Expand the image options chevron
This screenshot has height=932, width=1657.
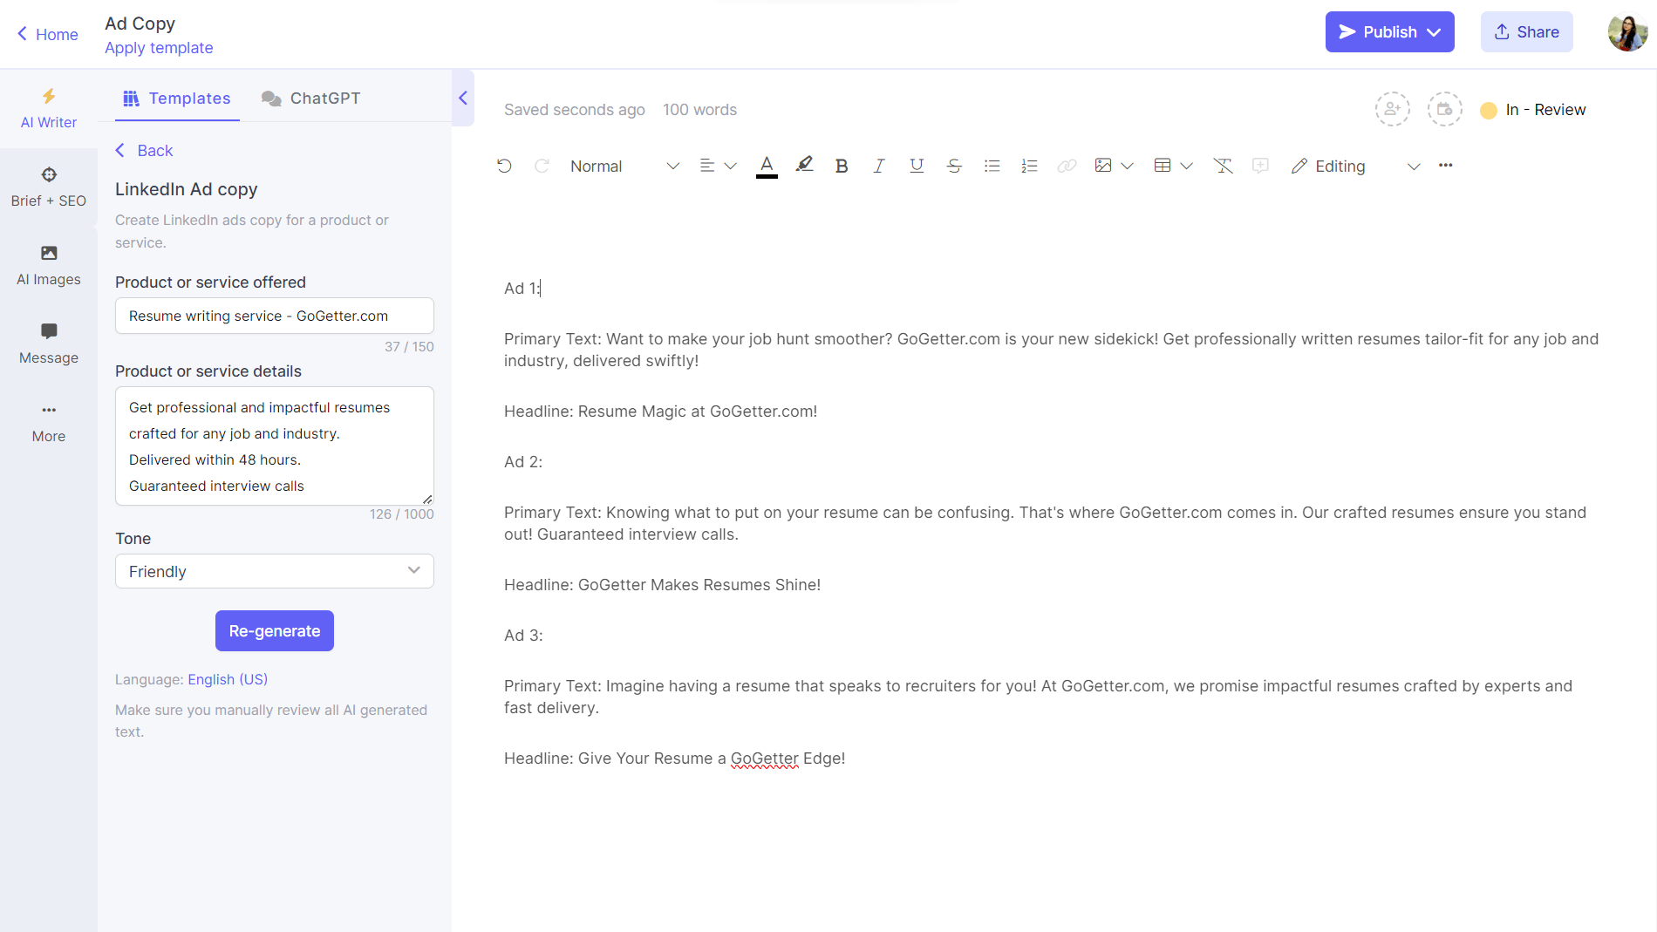coord(1127,166)
